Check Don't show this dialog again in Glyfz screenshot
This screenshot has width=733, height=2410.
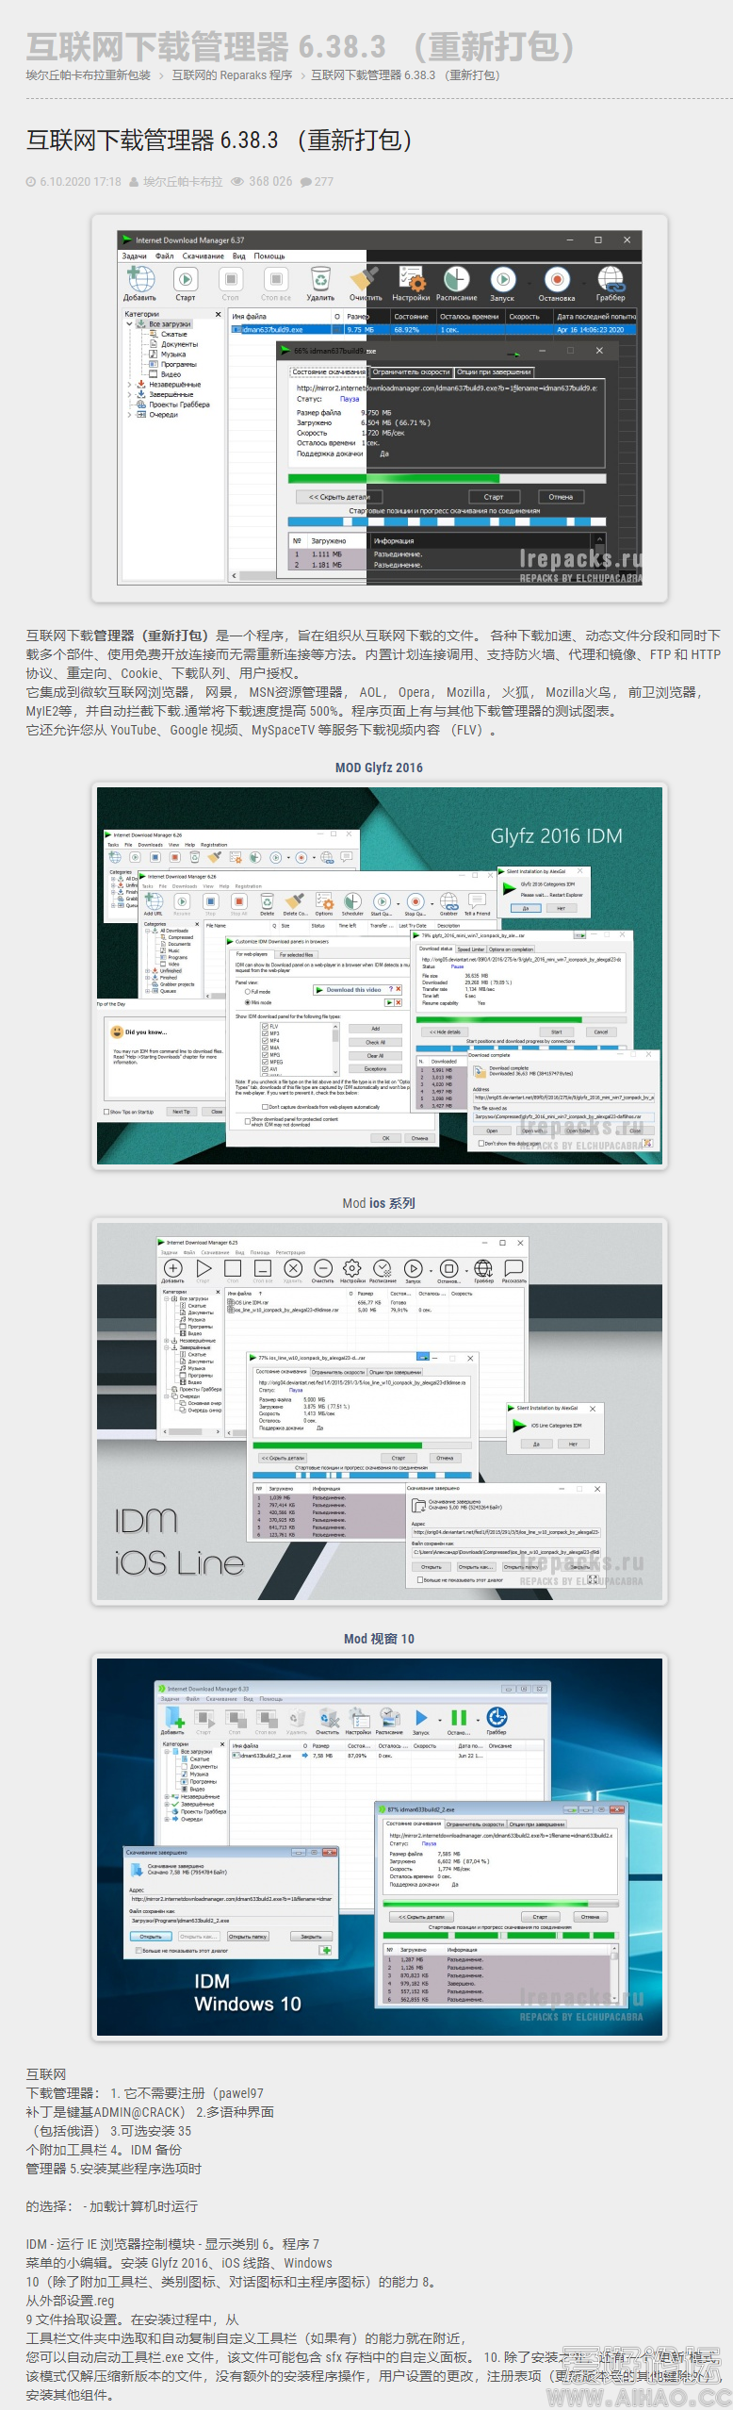pos(481,1143)
